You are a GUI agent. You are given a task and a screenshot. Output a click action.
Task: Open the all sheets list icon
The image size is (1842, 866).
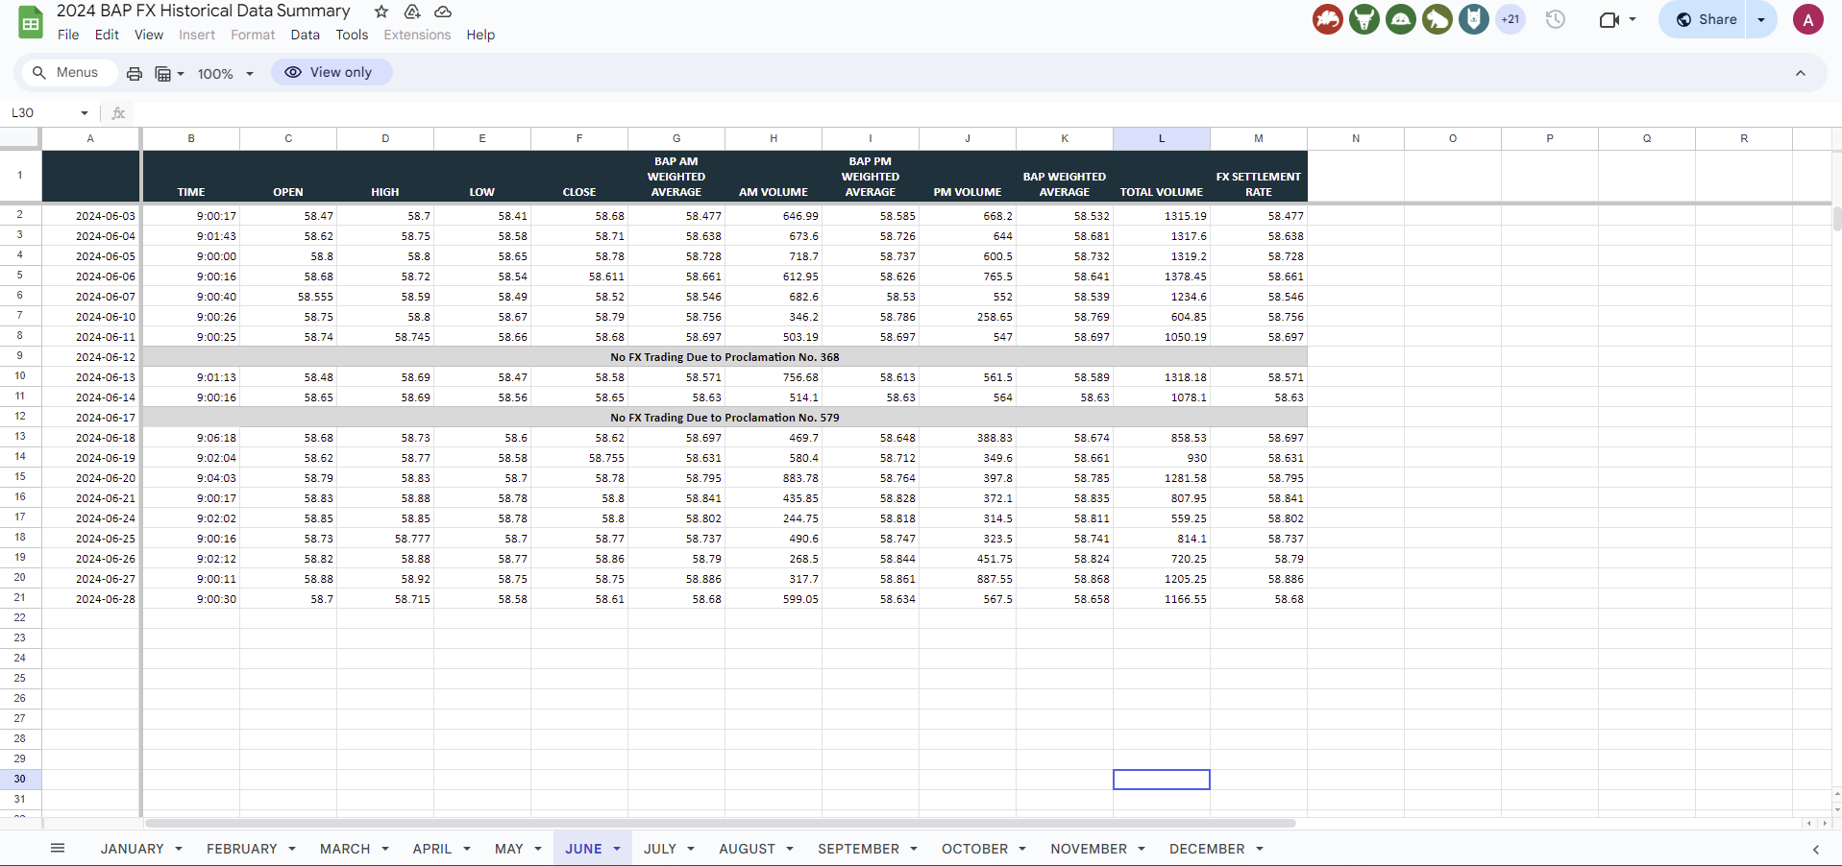tap(58, 849)
